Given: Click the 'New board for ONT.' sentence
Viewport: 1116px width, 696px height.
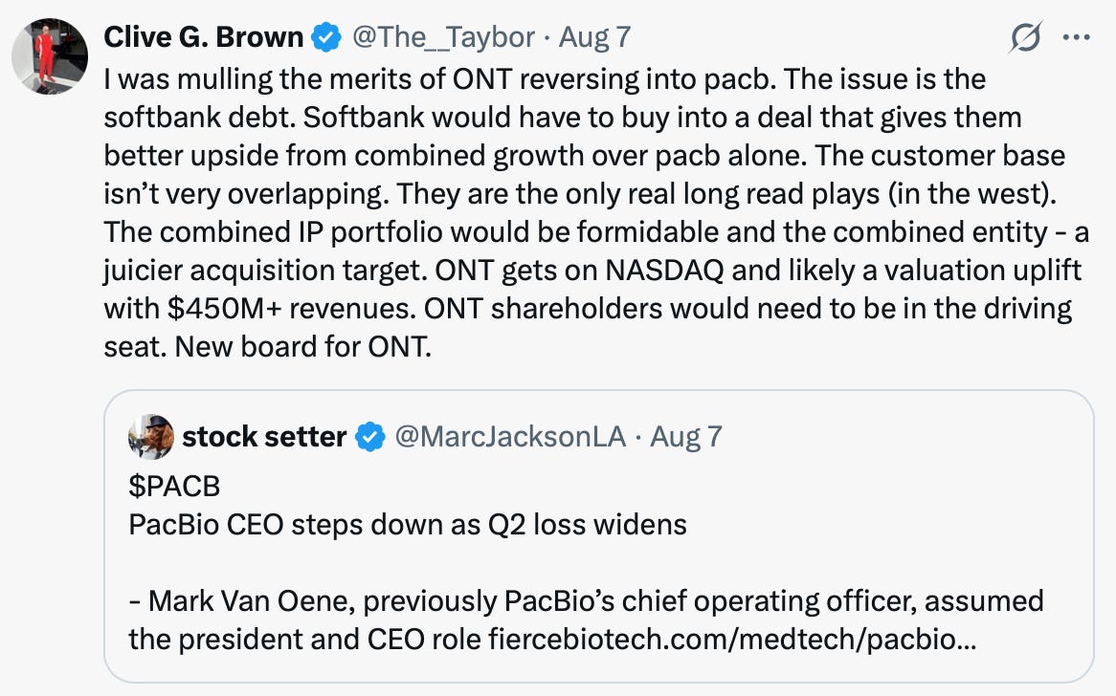Looking at the screenshot, I should pyautogui.click(x=303, y=347).
